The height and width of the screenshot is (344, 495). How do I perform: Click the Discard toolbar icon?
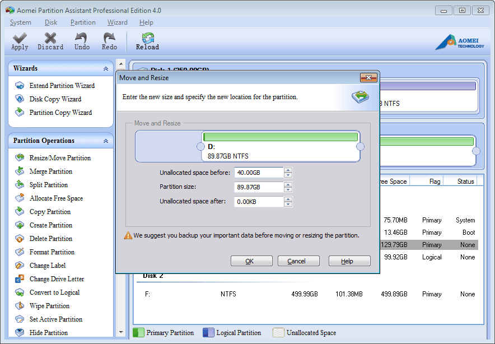coord(50,38)
